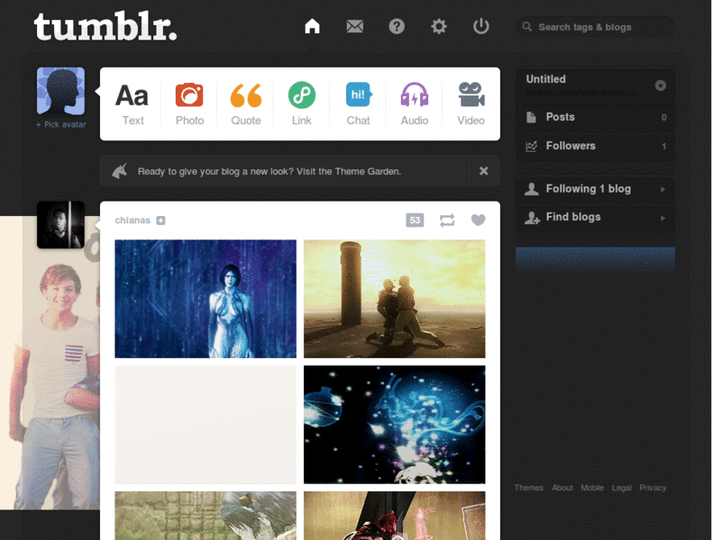Open Settings via the gear icon
The height and width of the screenshot is (540, 721).
tap(439, 26)
